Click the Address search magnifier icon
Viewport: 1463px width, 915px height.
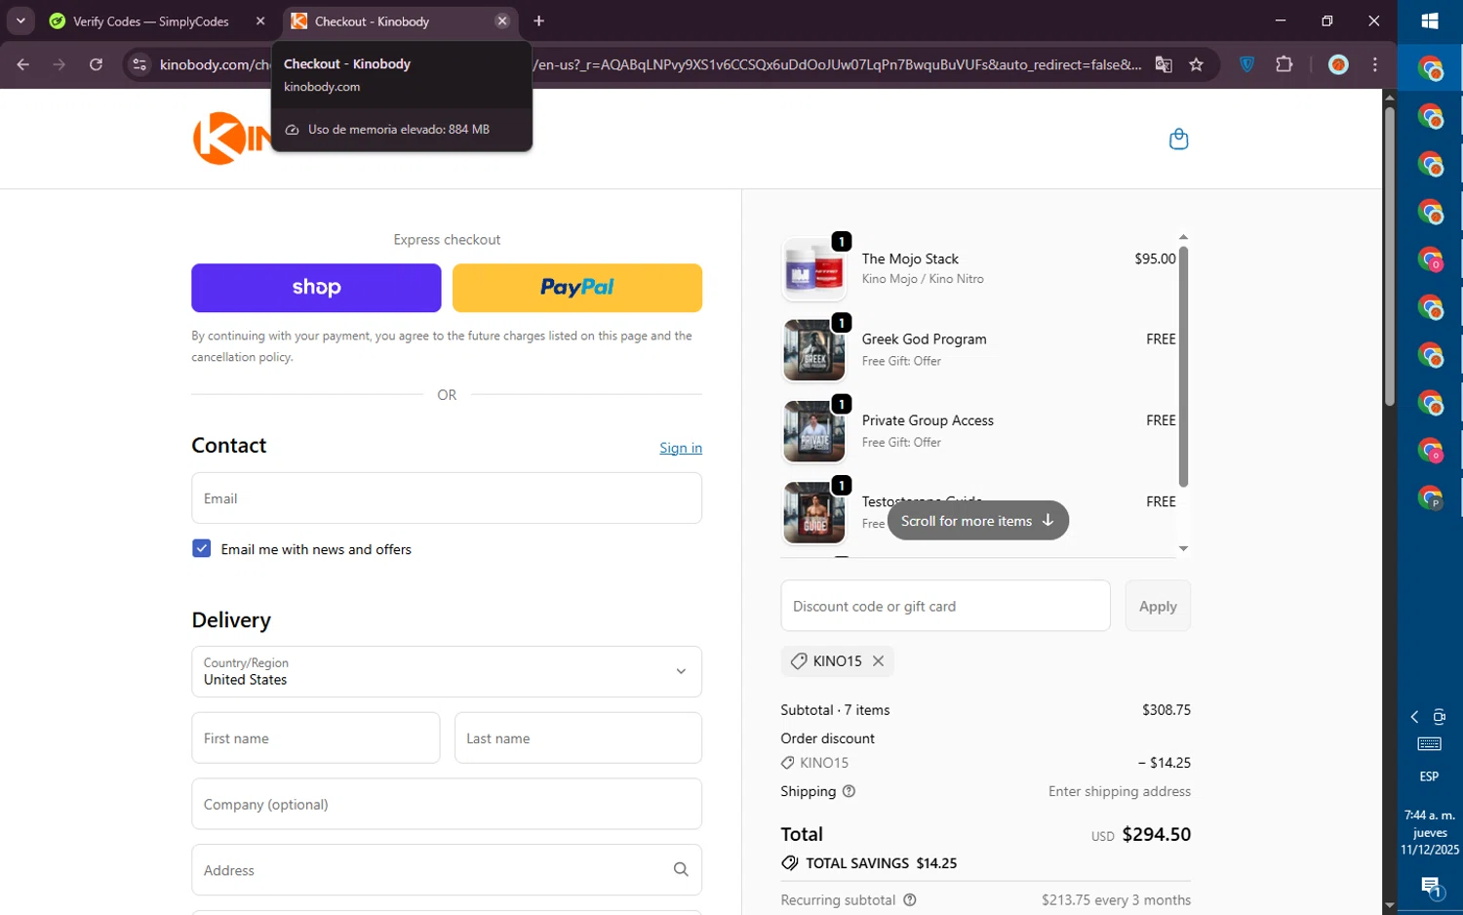681,869
